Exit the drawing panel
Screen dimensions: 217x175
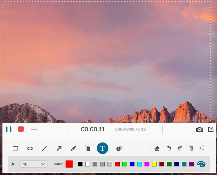pos(202,148)
